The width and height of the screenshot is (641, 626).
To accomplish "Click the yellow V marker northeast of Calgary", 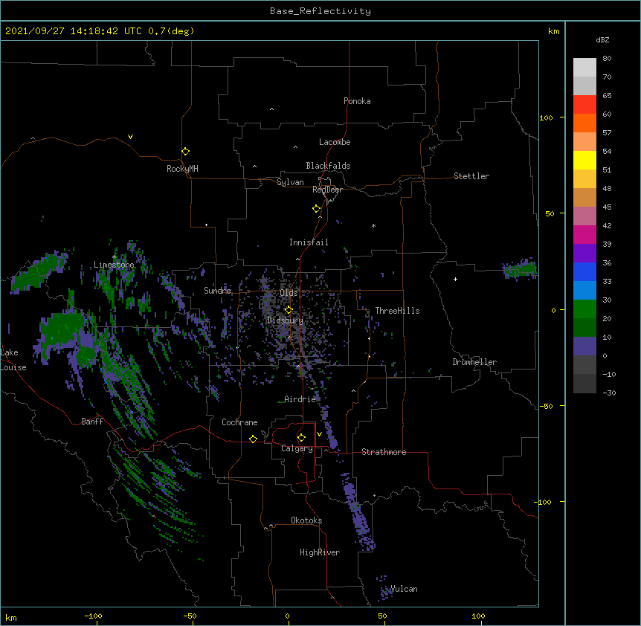I will pos(319,434).
